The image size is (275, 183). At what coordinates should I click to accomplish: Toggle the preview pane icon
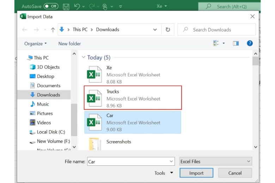tap(236, 43)
